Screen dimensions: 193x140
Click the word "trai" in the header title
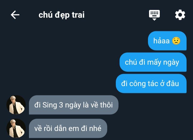tap(78, 15)
